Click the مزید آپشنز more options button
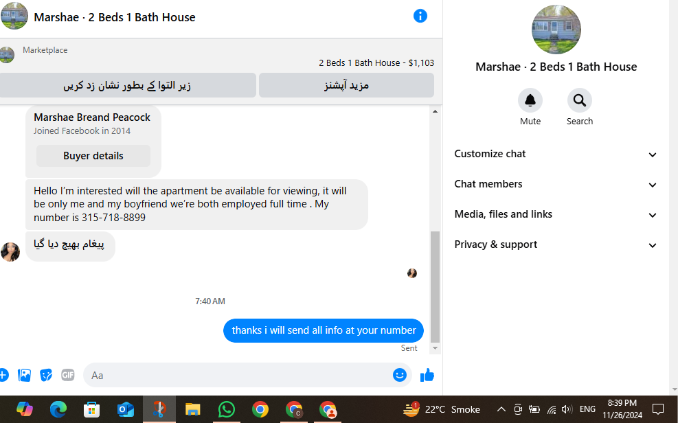 [346, 85]
